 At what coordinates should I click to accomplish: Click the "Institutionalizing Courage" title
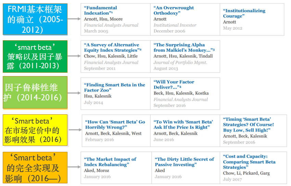pos(244,13)
